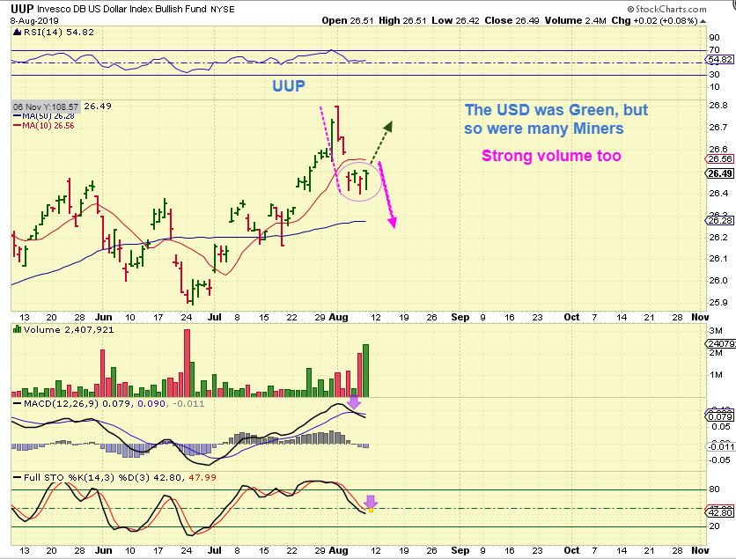Click 'Oct' on the price chart date axis
This screenshot has height=559, width=736.
click(571, 317)
